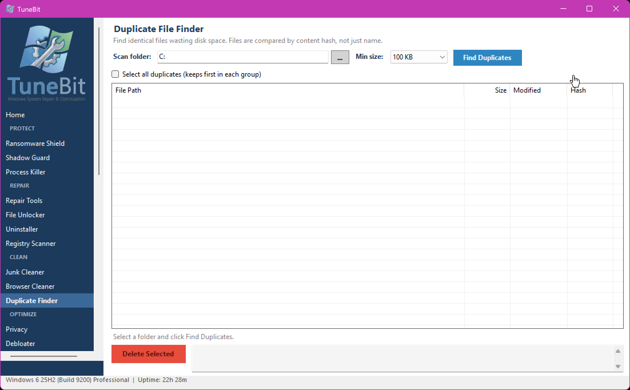
Task: Click Find Duplicates button
Action: tap(487, 58)
